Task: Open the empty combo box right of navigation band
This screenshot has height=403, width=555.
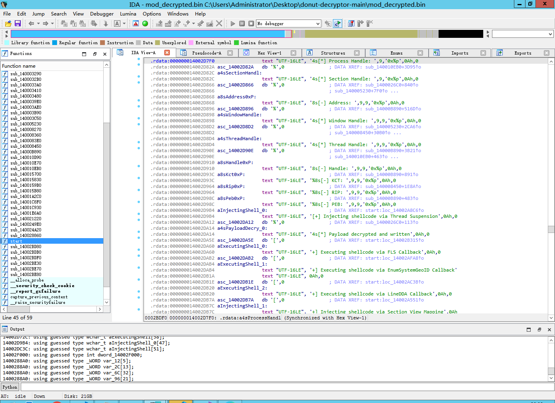Action: point(550,34)
